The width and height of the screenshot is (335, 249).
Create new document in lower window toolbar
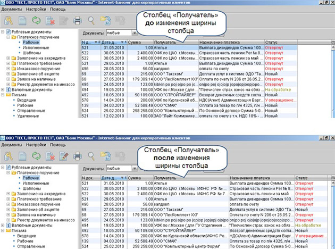tap(22, 156)
